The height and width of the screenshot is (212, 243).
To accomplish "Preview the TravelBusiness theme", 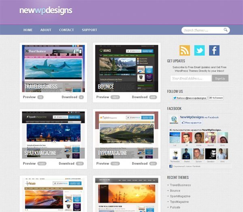I will (x=29, y=97).
